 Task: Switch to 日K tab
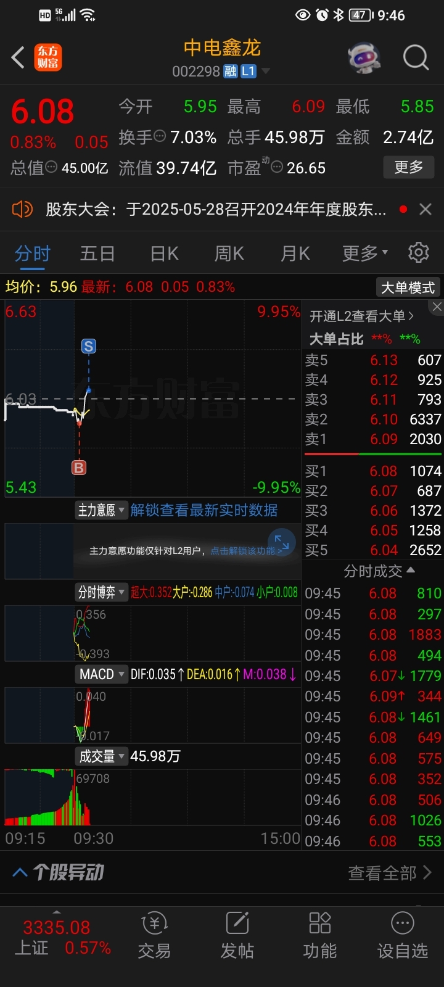[165, 253]
